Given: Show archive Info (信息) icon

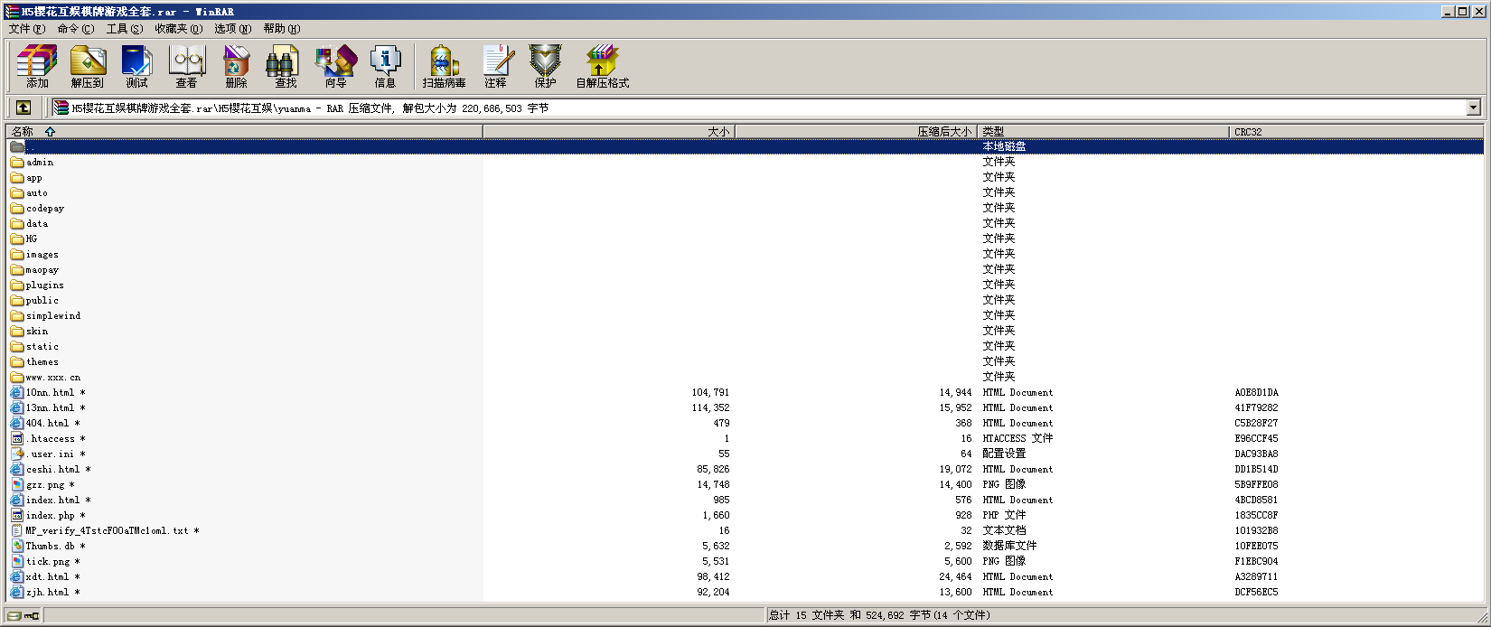Looking at the screenshot, I should pos(385,66).
